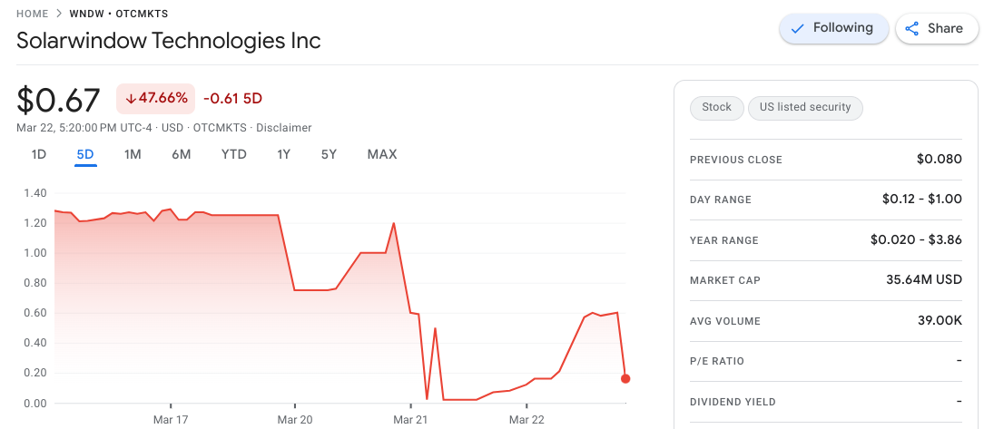The width and height of the screenshot is (984, 429).
Task: Select the MAX chart range
Action: (x=382, y=154)
